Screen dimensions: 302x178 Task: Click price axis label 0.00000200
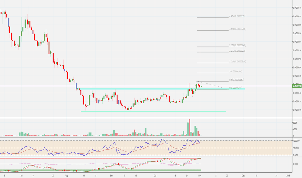click(x=297, y=68)
